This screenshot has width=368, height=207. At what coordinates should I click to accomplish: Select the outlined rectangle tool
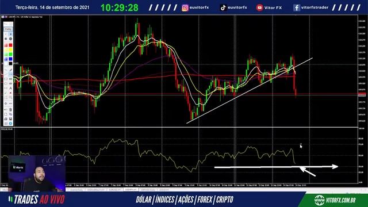pos(6,79)
